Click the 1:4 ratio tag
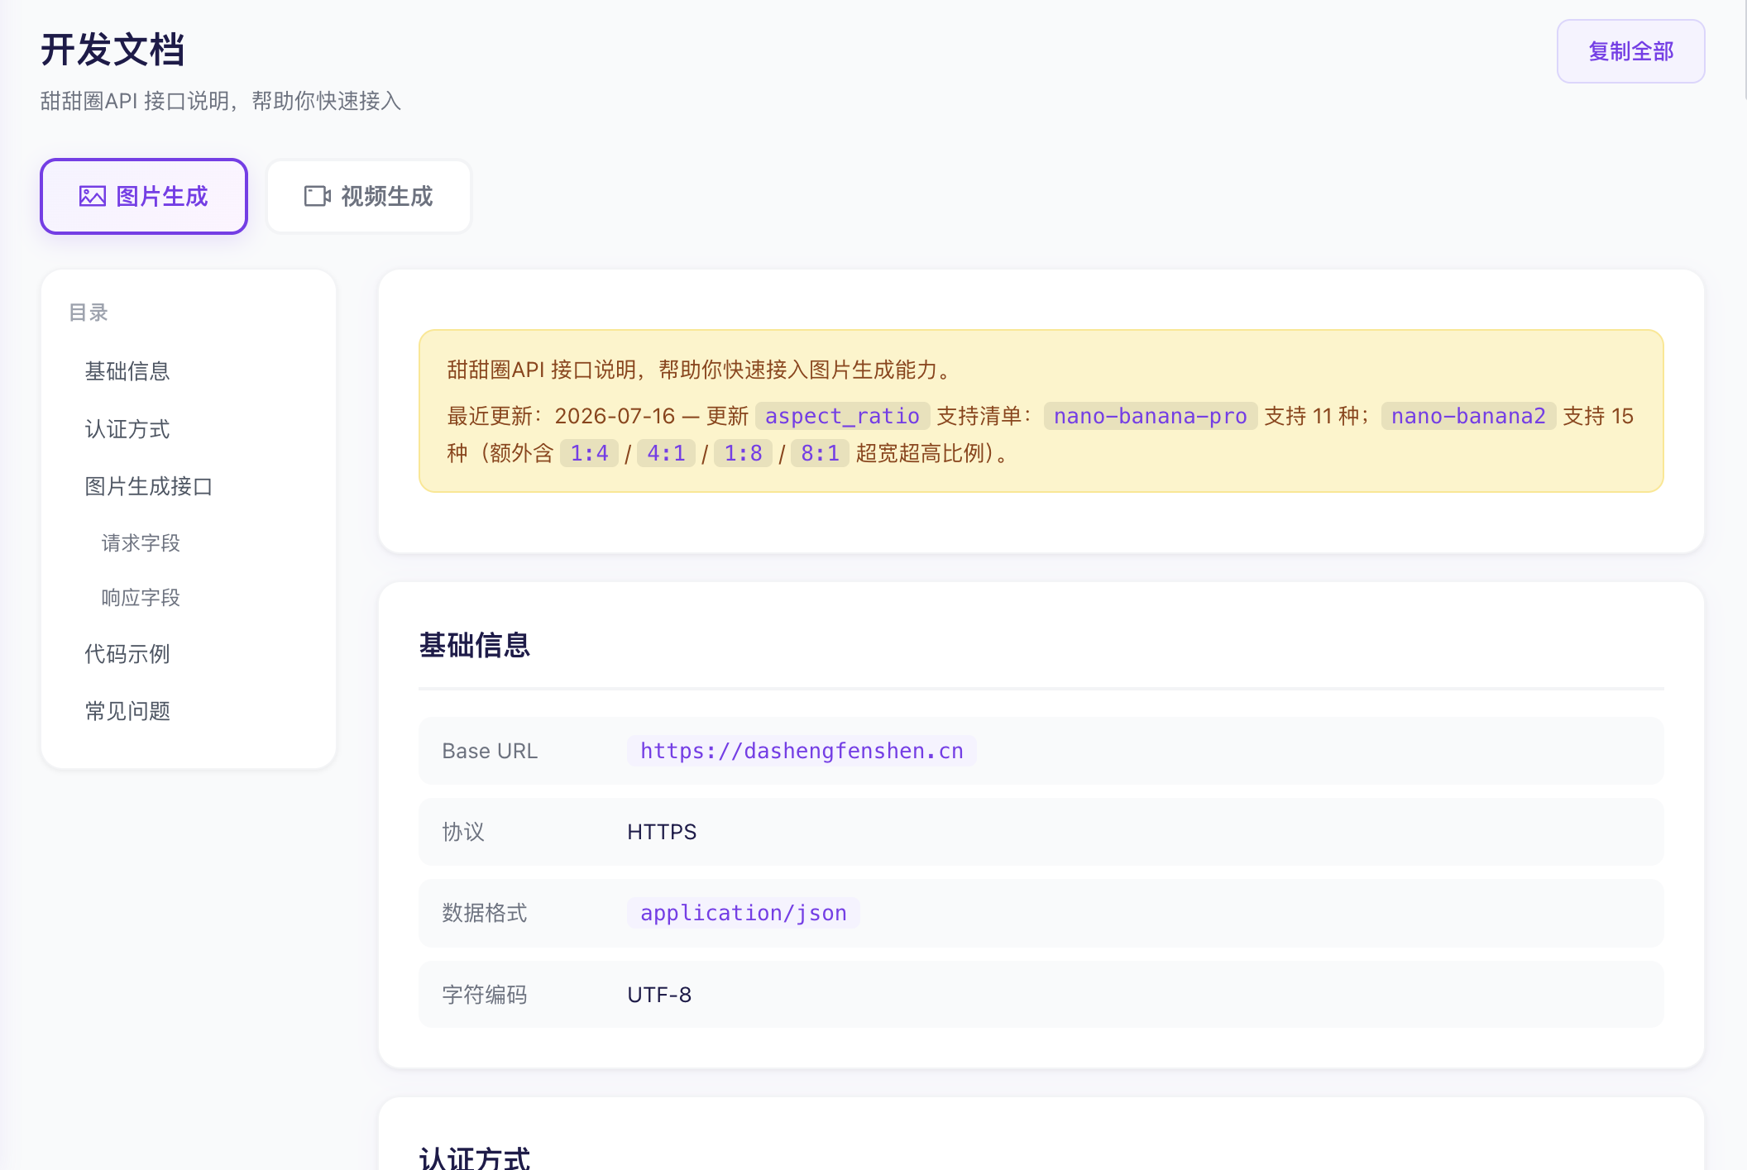 coord(589,453)
